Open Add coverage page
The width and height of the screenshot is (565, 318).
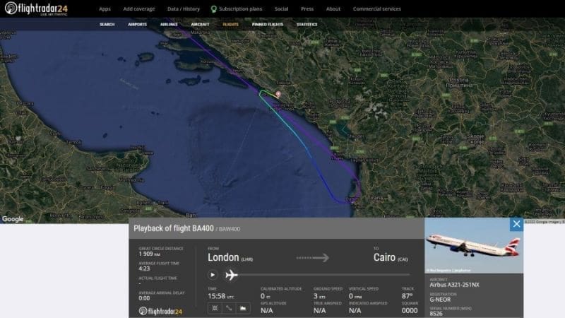(138, 9)
